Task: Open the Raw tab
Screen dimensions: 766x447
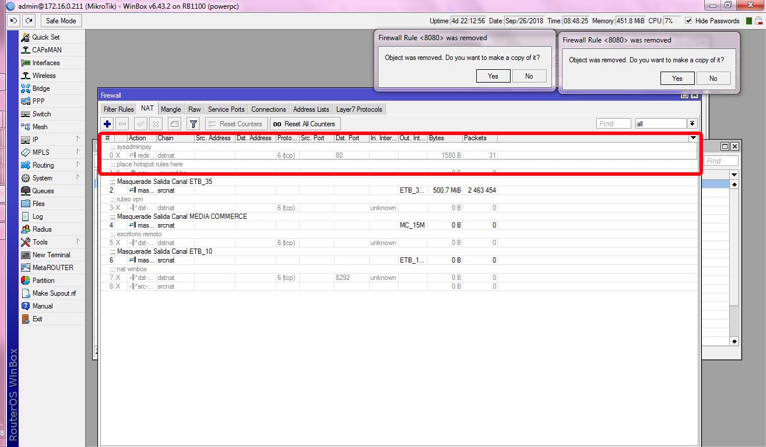Action: click(195, 109)
